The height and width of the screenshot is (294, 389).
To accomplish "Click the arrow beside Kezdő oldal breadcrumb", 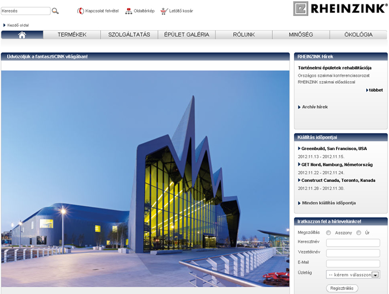I will [4, 25].
